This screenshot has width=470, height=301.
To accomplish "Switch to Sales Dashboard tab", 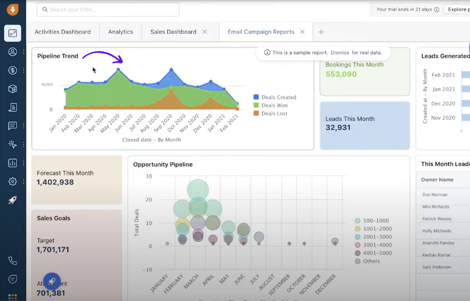I will click(173, 32).
